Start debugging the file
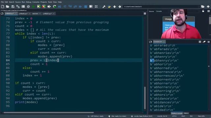The width and height of the screenshot is (211, 118). tap(59, 7)
